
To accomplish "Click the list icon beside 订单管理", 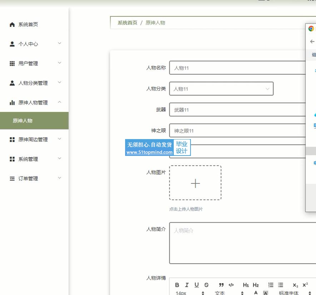I will [12, 179].
